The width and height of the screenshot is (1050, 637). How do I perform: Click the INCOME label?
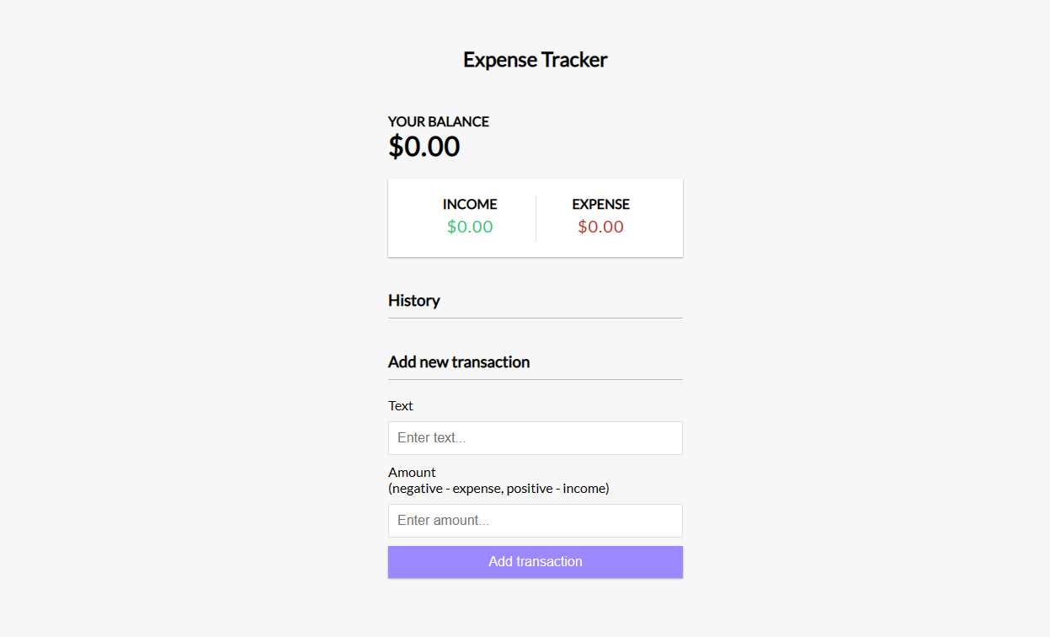coord(470,204)
